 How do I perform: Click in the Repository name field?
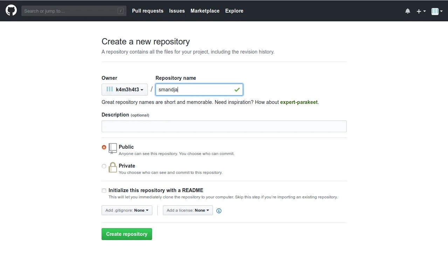(x=199, y=90)
